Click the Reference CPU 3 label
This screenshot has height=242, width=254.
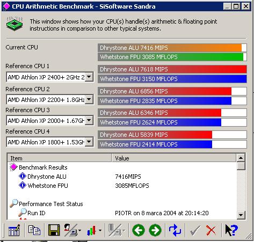[27, 110]
